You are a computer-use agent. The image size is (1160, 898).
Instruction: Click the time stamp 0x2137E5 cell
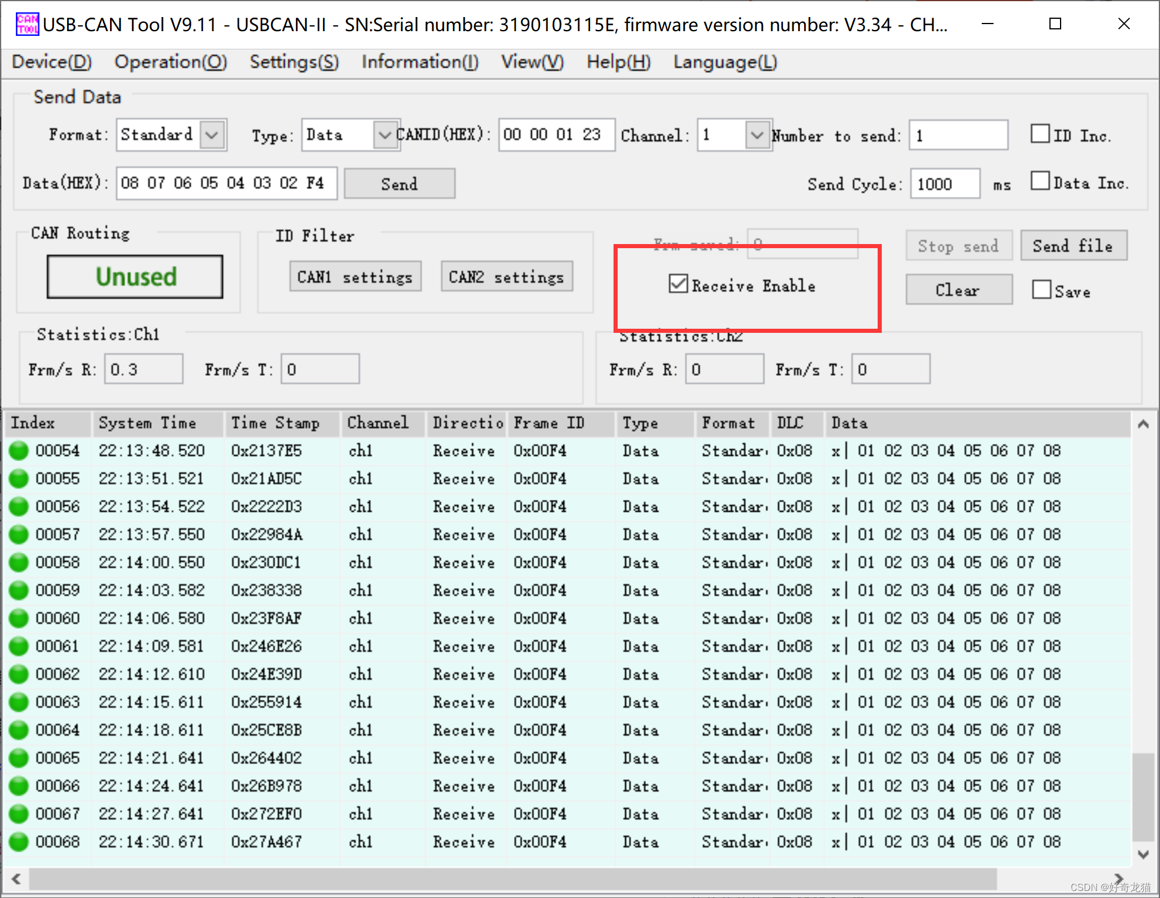click(x=266, y=450)
